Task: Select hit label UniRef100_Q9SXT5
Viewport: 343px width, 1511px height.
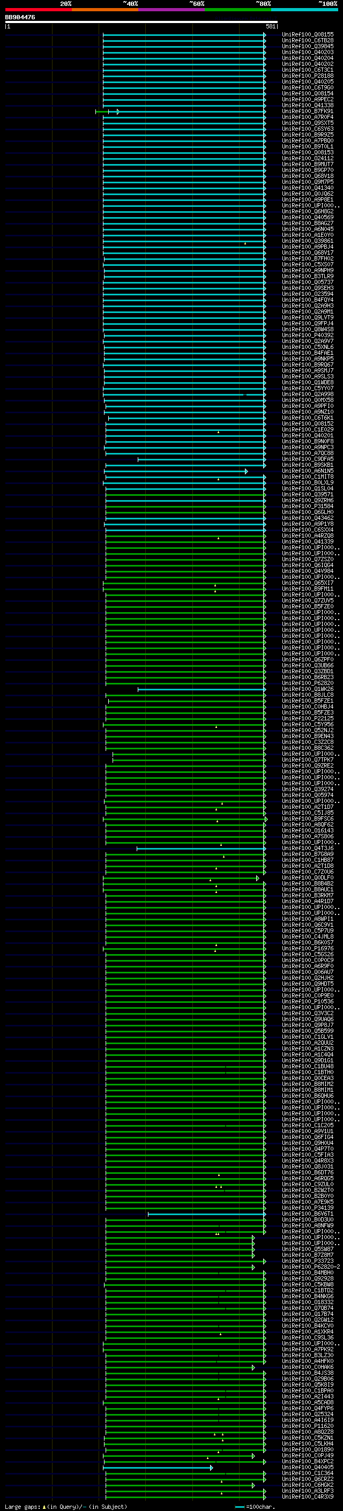Action: [308, 123]
